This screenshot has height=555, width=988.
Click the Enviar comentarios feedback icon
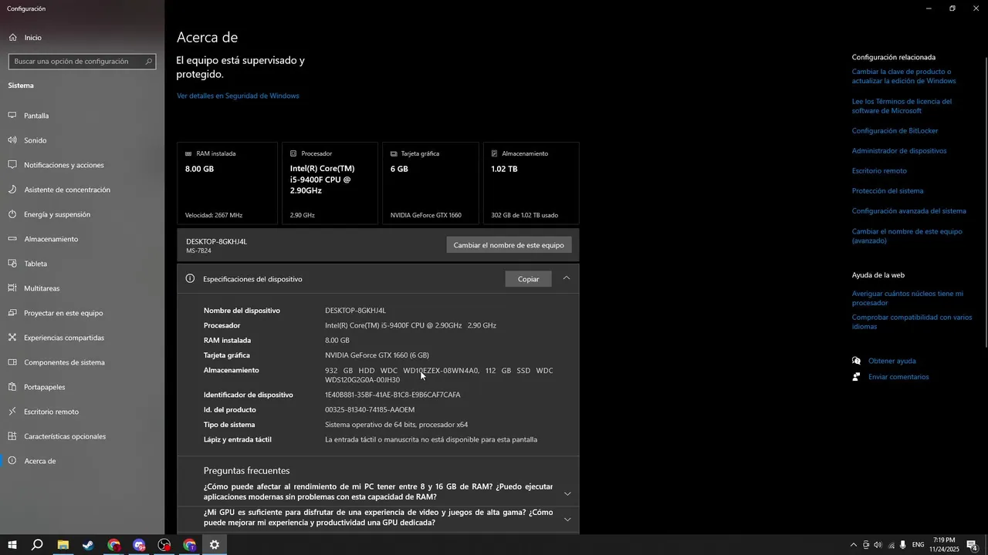(x=856, y=377)
